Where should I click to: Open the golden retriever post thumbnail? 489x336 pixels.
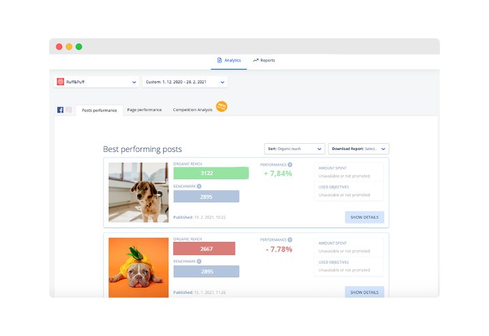click(x=138, y=192)
